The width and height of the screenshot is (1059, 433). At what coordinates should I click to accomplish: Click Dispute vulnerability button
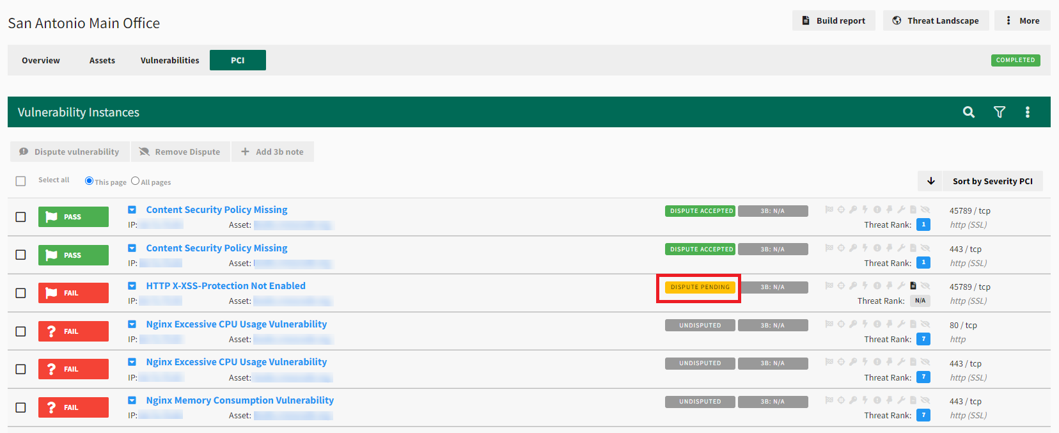[70, 152]
